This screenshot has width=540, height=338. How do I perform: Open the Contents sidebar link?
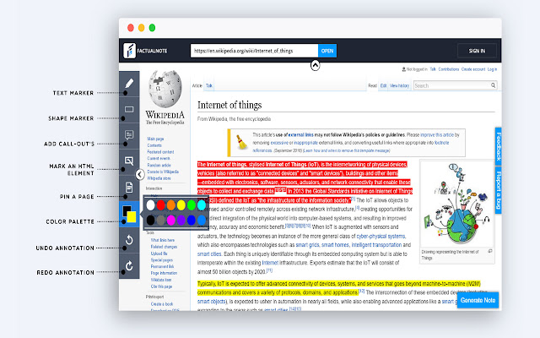pyautogui.click(x=154, y=145)
